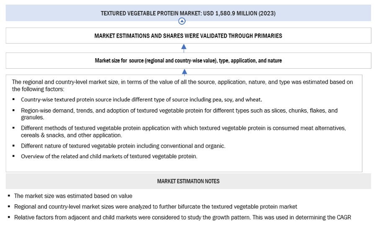Viewport: 375px width, 229px height.
Task: Click the bullet beside the relative factors CAGR note
Action: (9, 217)
